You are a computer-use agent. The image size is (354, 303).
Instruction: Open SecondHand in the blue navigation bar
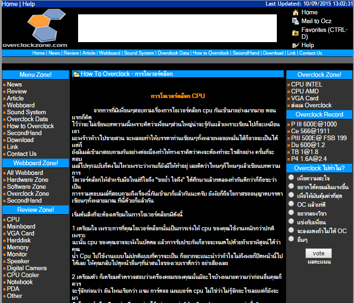pyautogui.click(x=246, y=53)
